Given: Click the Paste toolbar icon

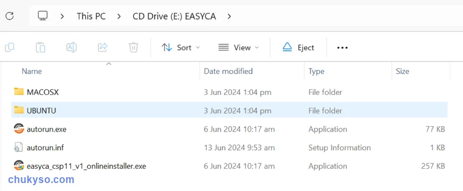Looking at the screenshot, I should coord(40,47).
